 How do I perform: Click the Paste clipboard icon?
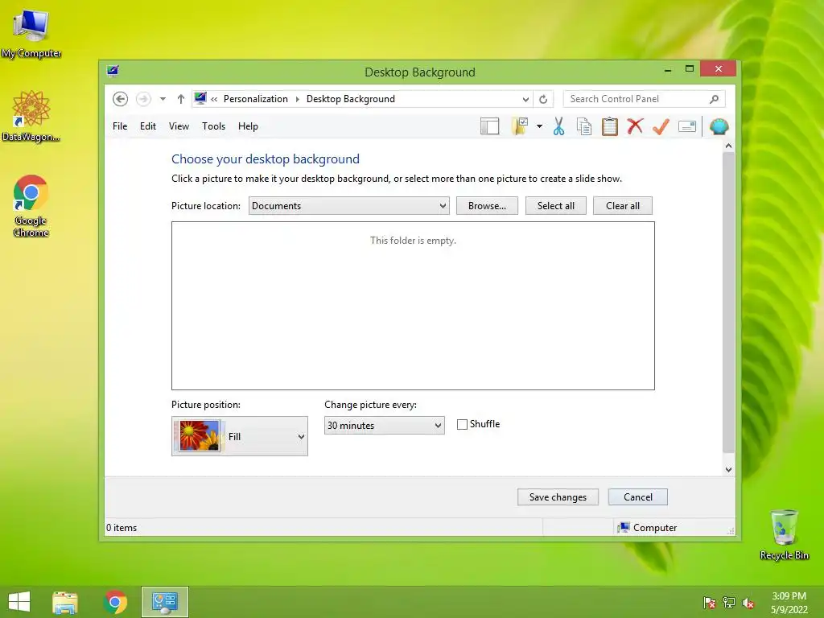click(610, 126)
